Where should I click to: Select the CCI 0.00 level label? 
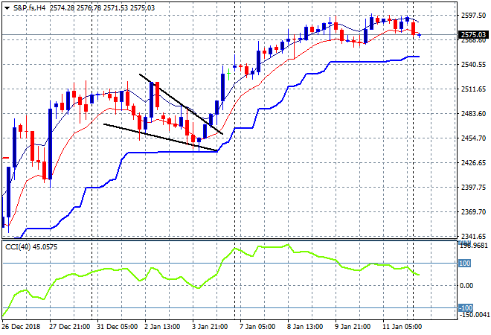(x=466, y=286)
